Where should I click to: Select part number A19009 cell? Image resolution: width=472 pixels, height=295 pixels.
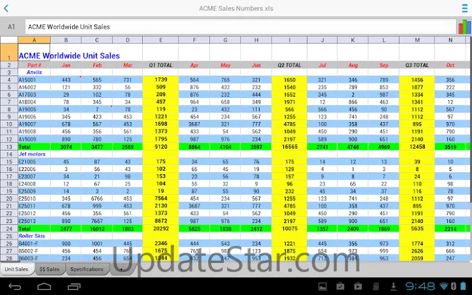[34, 139]
